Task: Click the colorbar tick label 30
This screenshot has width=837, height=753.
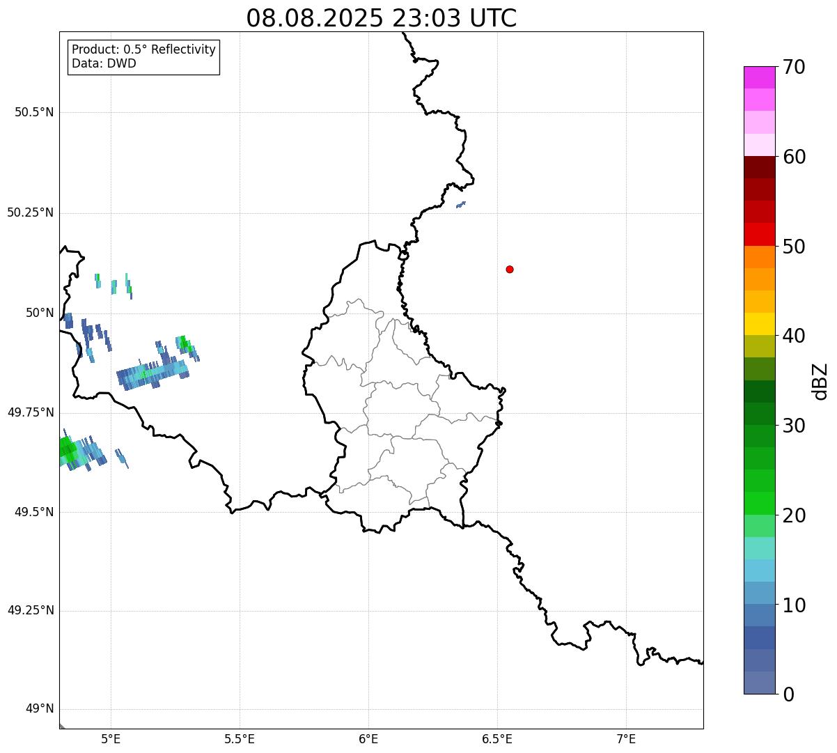Action: [x=794, y=426]
